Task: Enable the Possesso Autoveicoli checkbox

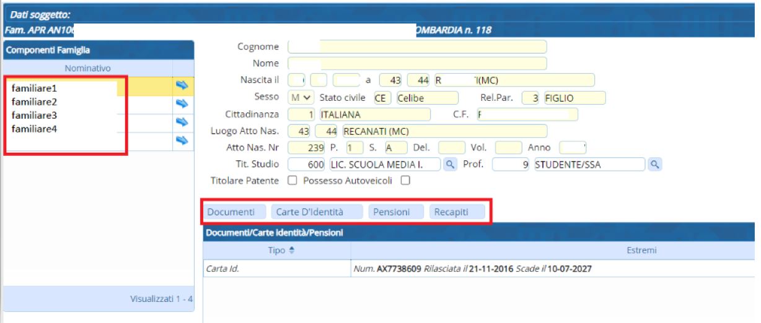Action: pos(405,181)
